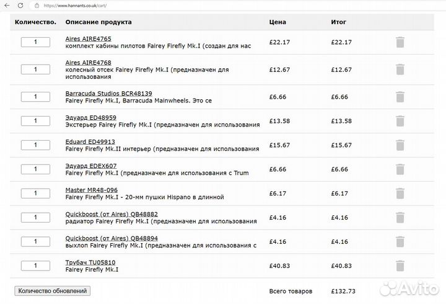Go back using browser back arrow
The width and height of the screenshot is (446, 304).
tap(7, 5)
